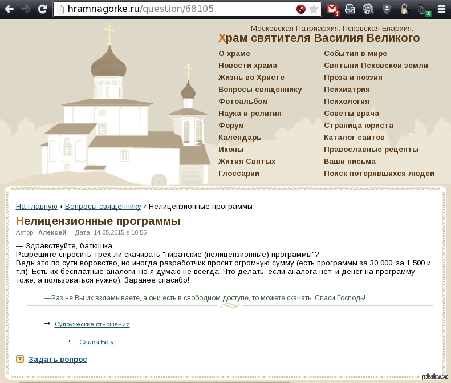451x383 pixels.
Task: Click the film reel extension icon
Action: (368, 9)
